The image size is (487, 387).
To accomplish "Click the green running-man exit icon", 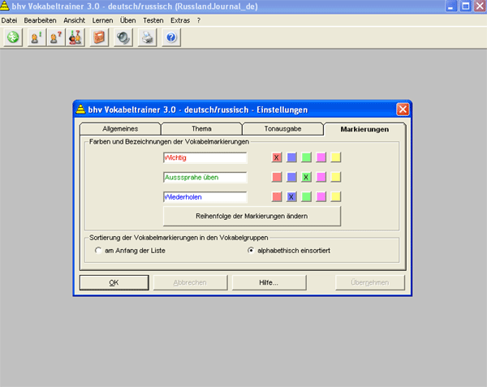I will click(x=13, y=37).
